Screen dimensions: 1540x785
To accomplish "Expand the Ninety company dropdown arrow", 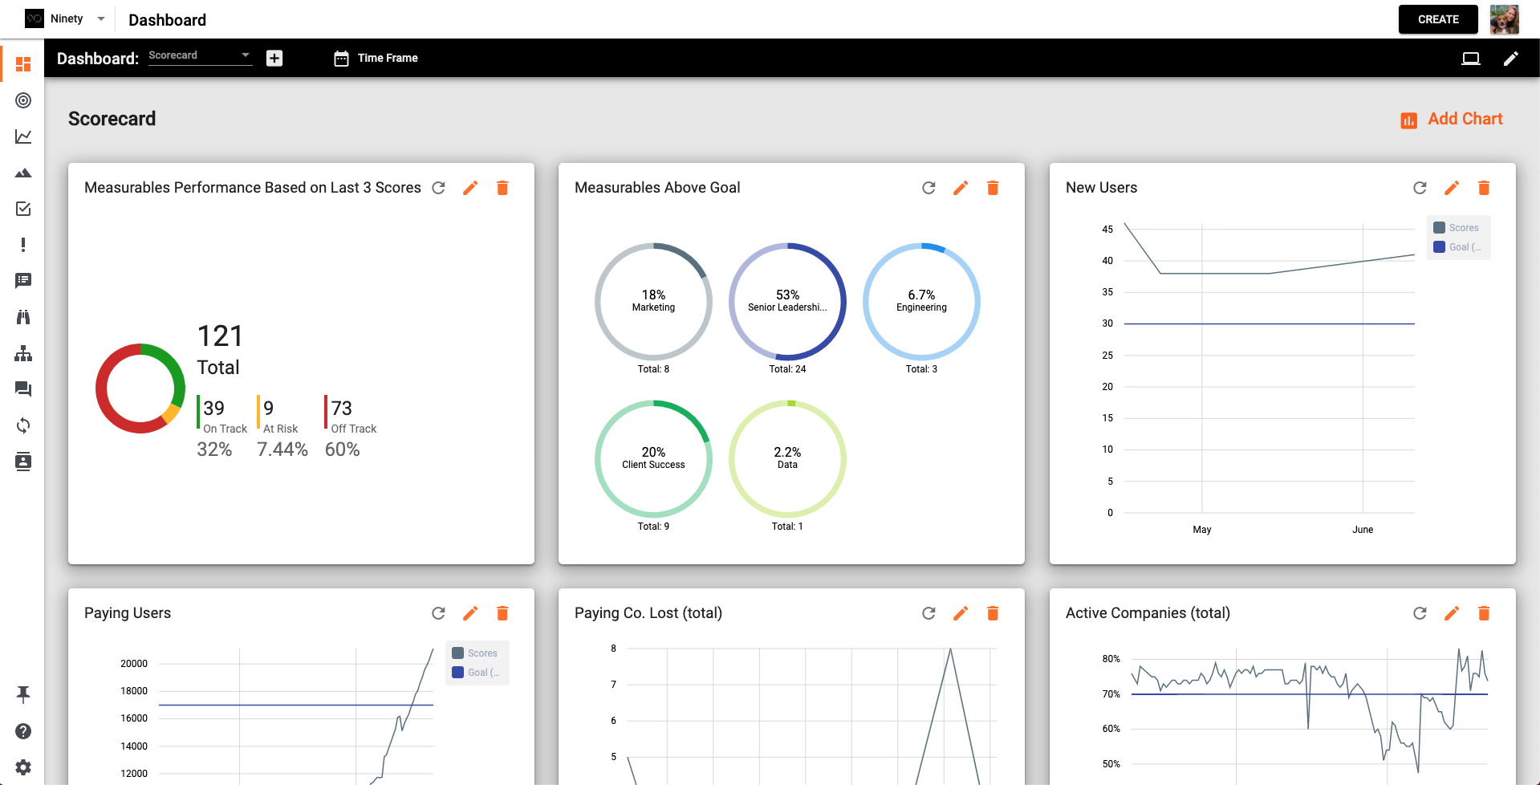I will coord(101,18).
